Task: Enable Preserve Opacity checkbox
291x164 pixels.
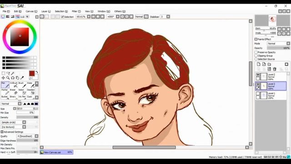Action: (x=256, y=52)
